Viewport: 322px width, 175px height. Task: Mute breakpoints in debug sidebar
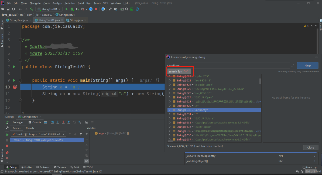[7, 158]
